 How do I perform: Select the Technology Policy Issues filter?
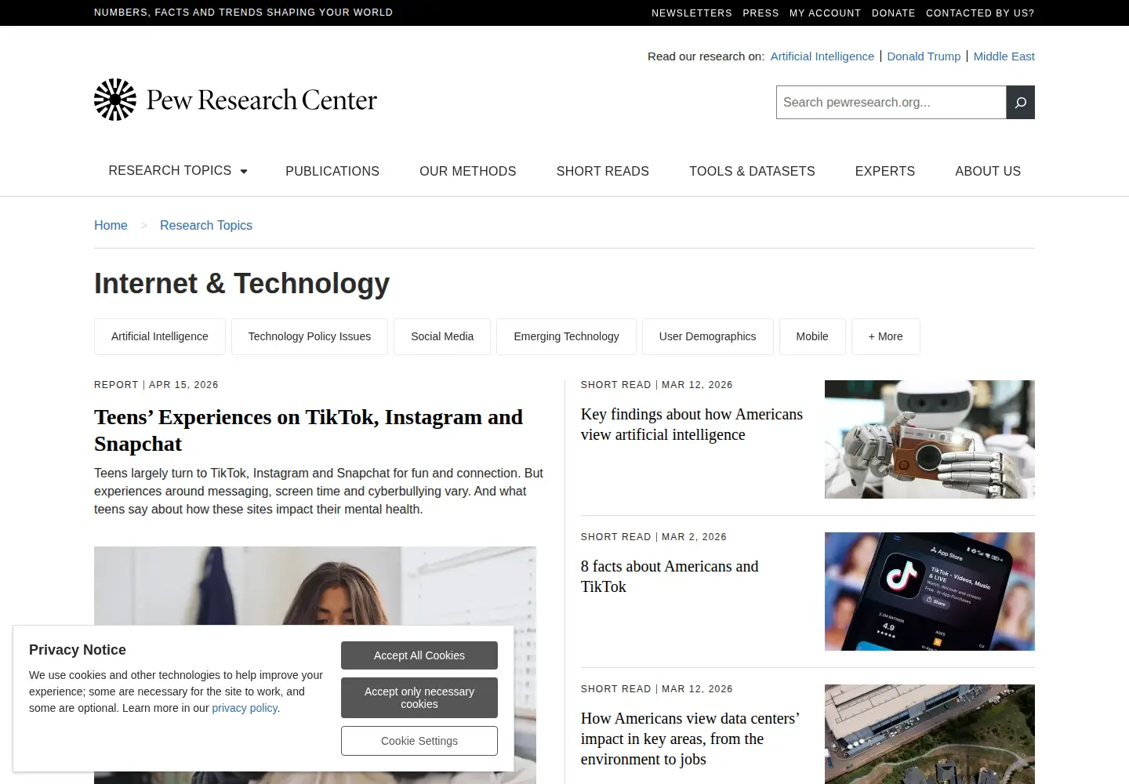[310, 336]
